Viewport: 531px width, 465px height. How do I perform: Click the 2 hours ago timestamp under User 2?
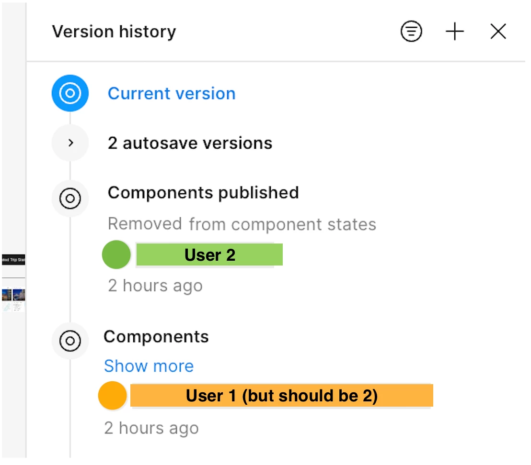[155, 286]
